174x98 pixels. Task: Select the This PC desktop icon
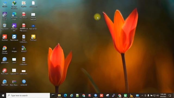click(x=5, y=4)
